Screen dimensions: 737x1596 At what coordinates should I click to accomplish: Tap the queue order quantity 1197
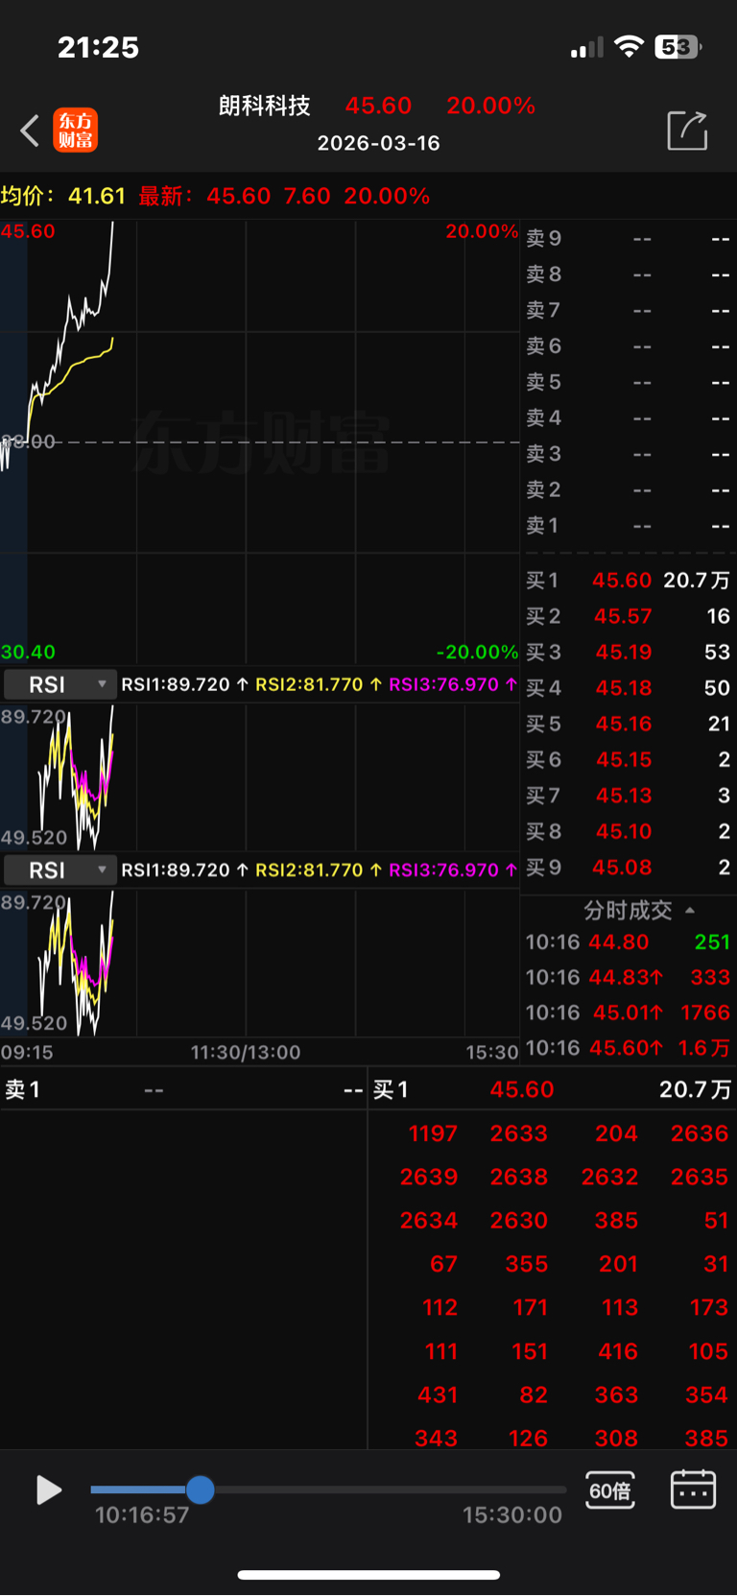(433, 1133)
